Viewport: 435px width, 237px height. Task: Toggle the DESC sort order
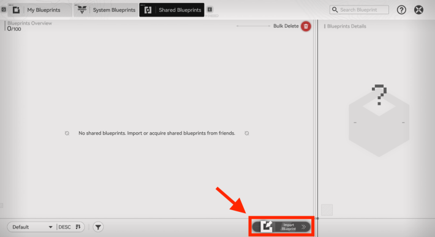(70, 227)
